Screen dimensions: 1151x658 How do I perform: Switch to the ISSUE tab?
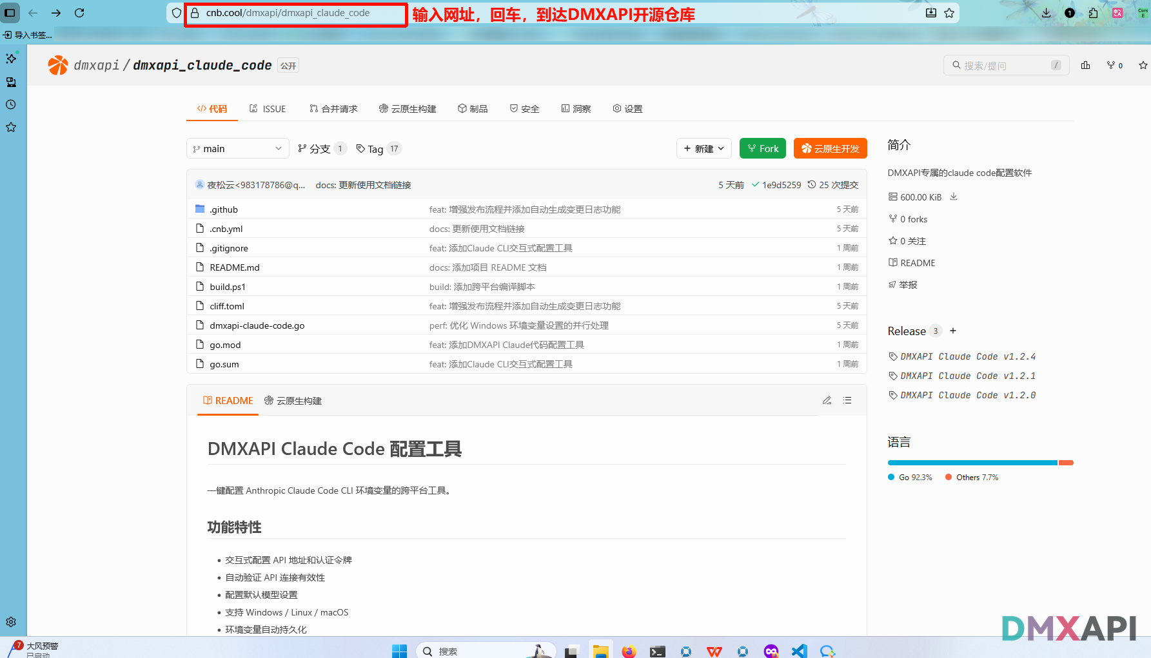click(x=268, y=109)
